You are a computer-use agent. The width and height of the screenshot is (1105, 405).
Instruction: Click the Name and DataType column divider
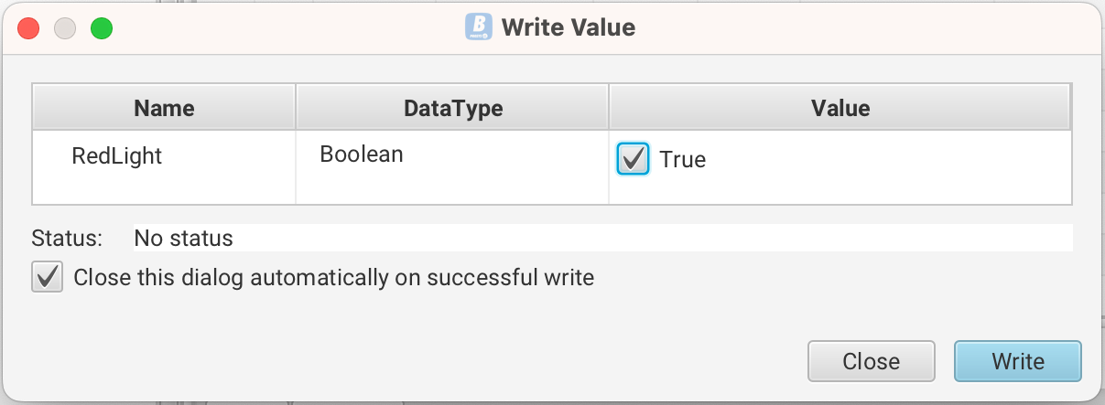click(296, 108)
